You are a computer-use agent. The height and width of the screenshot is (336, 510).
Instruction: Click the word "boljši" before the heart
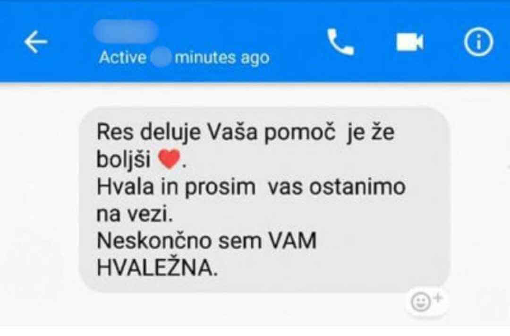coord(123,160)
